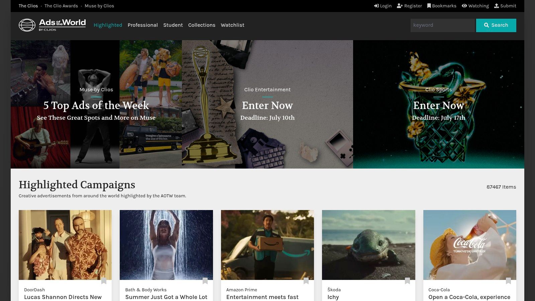Click the '87467 Items' count text
Image resolution: width=535 pixels, height=301 pixels.
coord(501,187)
